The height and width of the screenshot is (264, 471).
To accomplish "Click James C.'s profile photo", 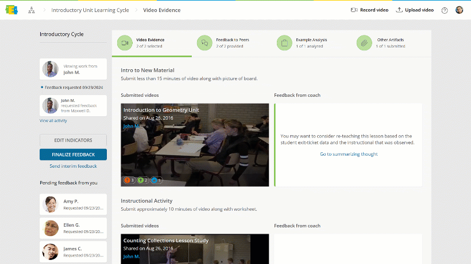I will tap(51, 252).
